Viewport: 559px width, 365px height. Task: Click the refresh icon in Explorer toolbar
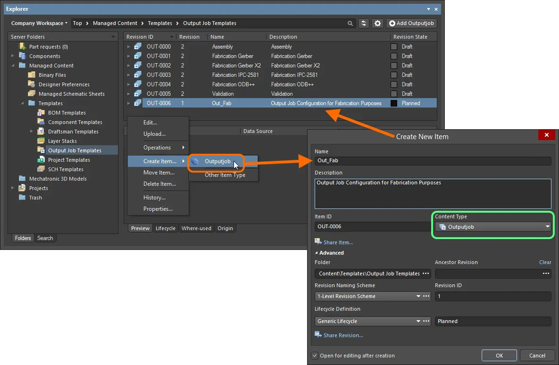tap(363, 23)
